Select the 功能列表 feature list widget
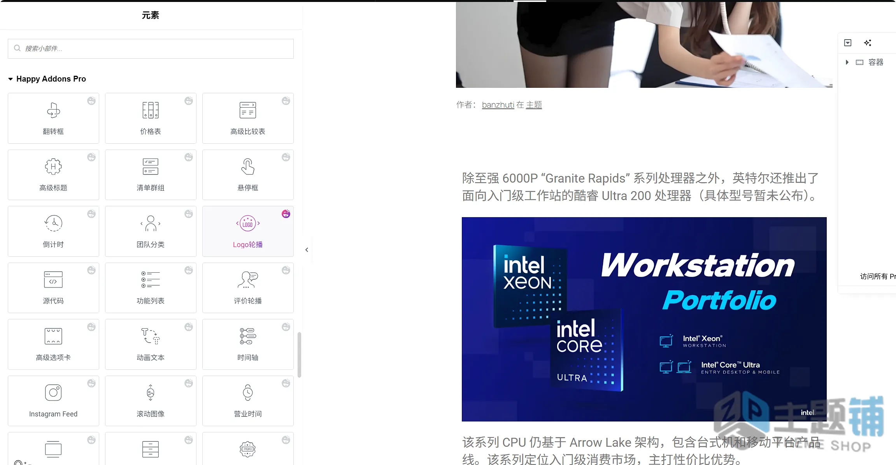Viewport: 896px width, 465px height. (x=151, y=288)
